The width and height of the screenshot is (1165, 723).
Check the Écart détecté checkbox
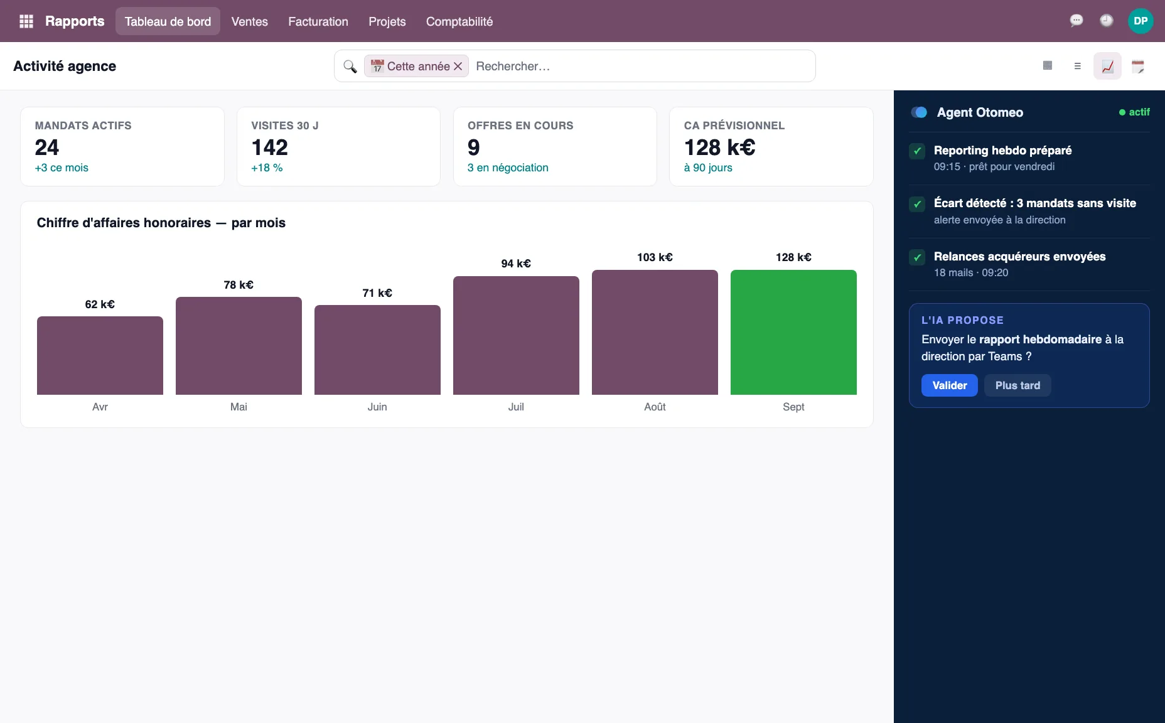point(917,204)
